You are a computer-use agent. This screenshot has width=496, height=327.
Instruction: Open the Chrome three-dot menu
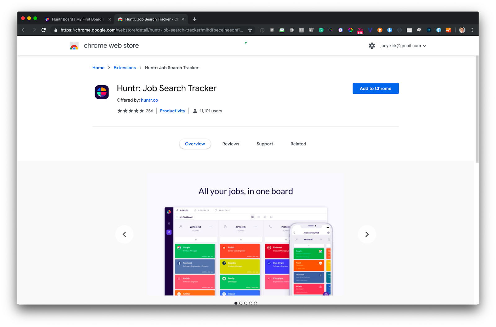pyautogui.click(x=472, y=30)
